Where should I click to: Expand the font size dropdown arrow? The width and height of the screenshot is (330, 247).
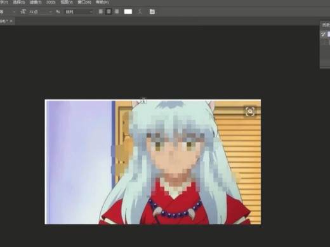pos(50,12)
